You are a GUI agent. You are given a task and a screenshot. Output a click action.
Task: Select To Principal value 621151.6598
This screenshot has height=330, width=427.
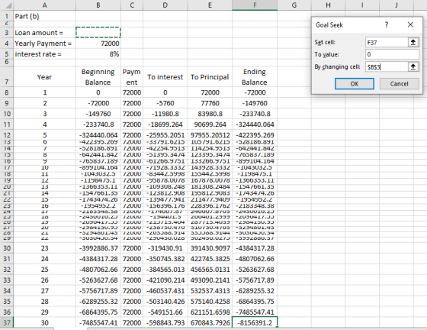(210, 312)
